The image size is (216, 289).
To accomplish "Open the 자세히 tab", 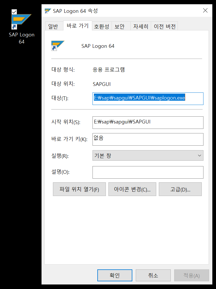I will point(141,26).
